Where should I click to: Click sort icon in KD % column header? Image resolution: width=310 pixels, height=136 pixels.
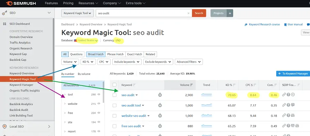click(234, 85)
